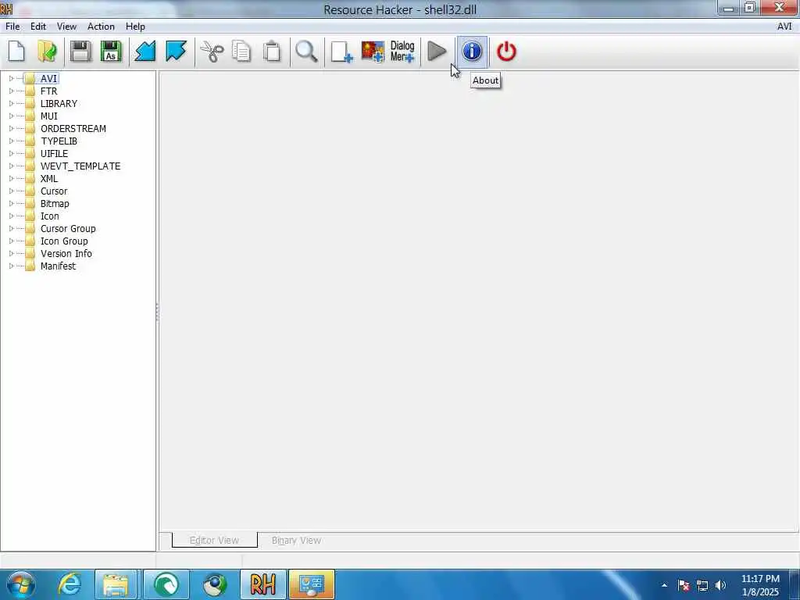This screenshot has height=600, width=800.
Task: Open the File menu
Action: click(x=12, y=27)
